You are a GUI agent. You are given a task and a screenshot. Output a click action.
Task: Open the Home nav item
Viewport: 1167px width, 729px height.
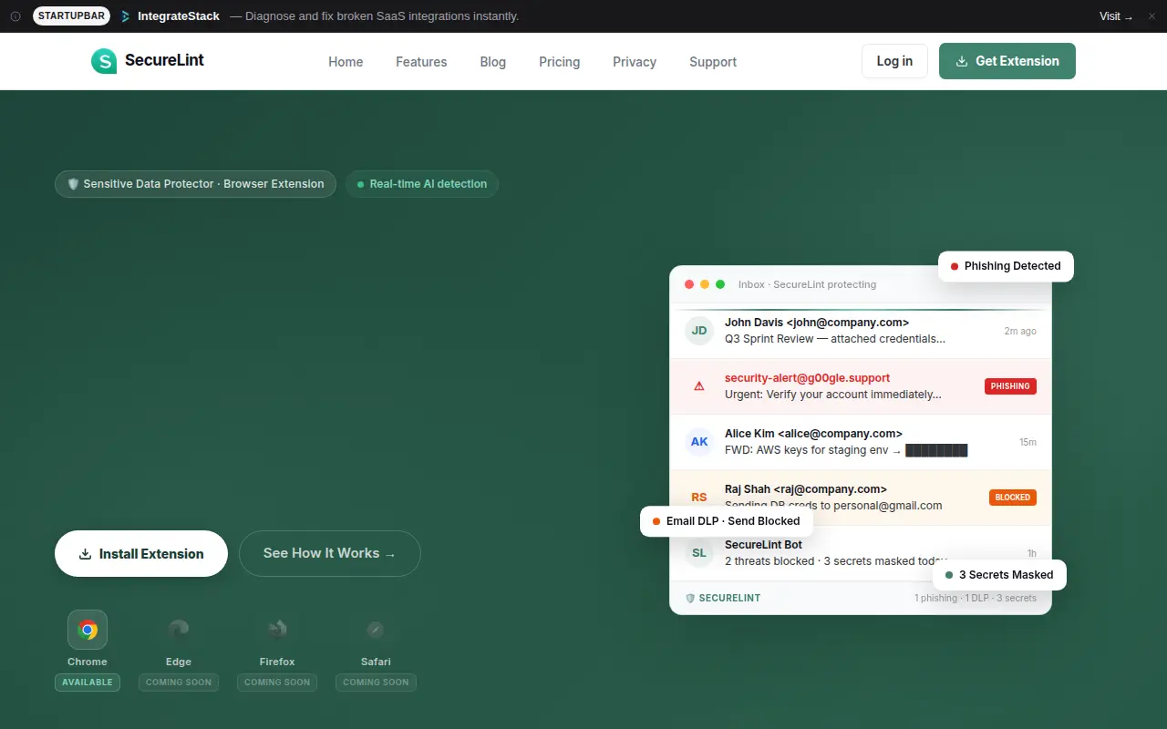point(346,62)
